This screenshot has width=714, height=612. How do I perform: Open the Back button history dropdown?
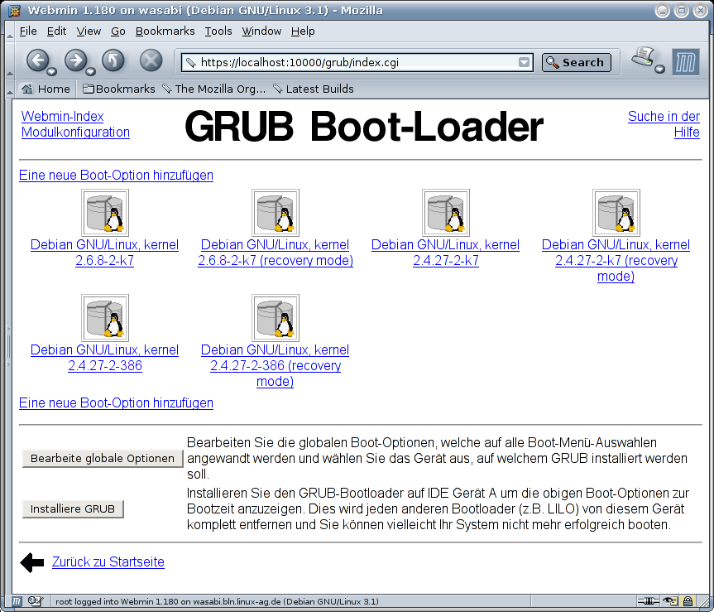52,71
